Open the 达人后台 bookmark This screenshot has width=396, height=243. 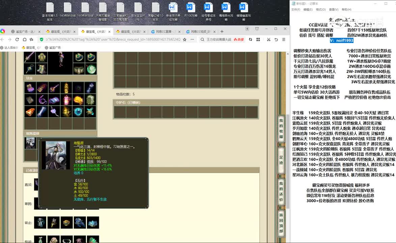tap(9, 48)
